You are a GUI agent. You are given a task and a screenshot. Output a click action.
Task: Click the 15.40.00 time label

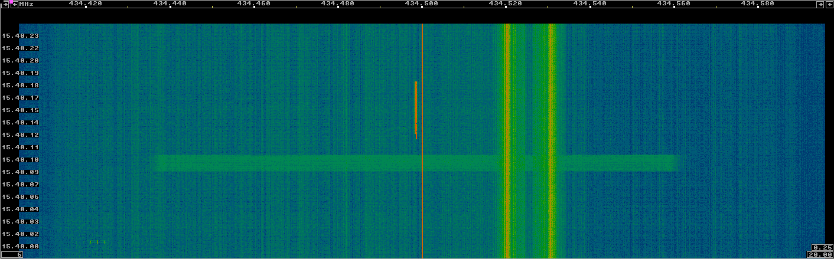(x=20, y=246)
